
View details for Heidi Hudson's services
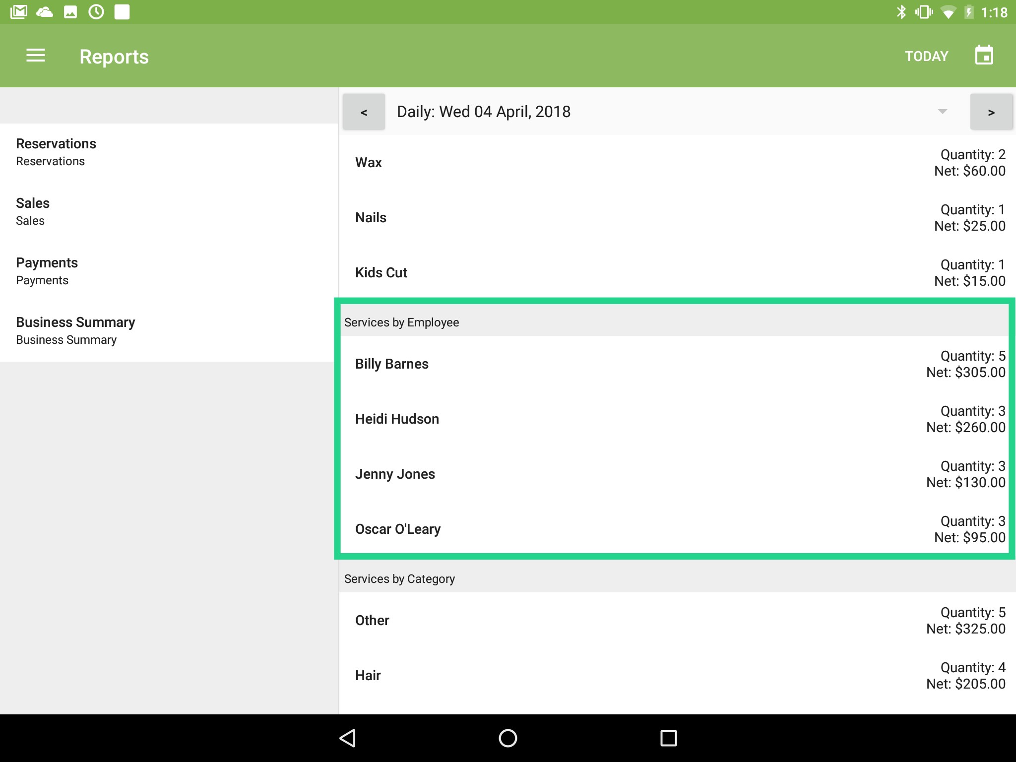(675, 419)
